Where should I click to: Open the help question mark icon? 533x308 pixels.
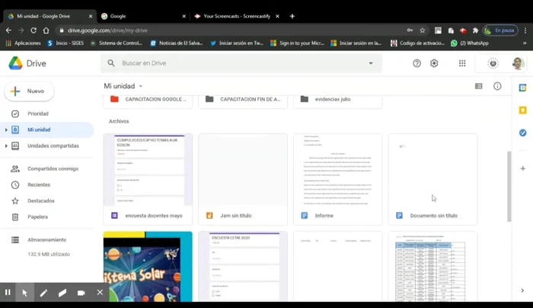(417, 63)
